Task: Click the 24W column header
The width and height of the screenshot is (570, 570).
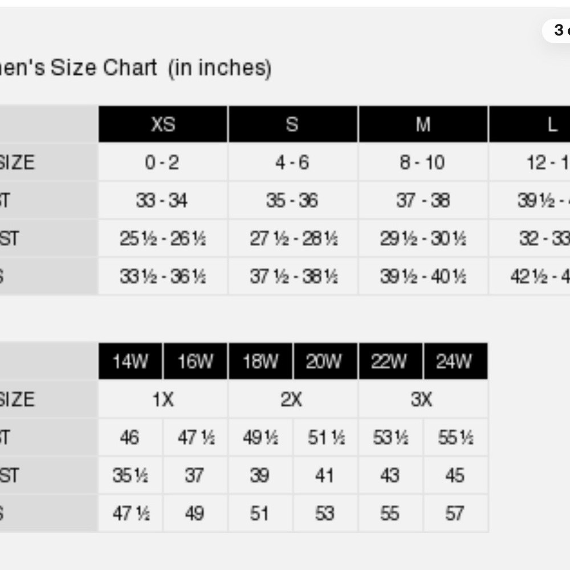Action: tap(456, 361)
